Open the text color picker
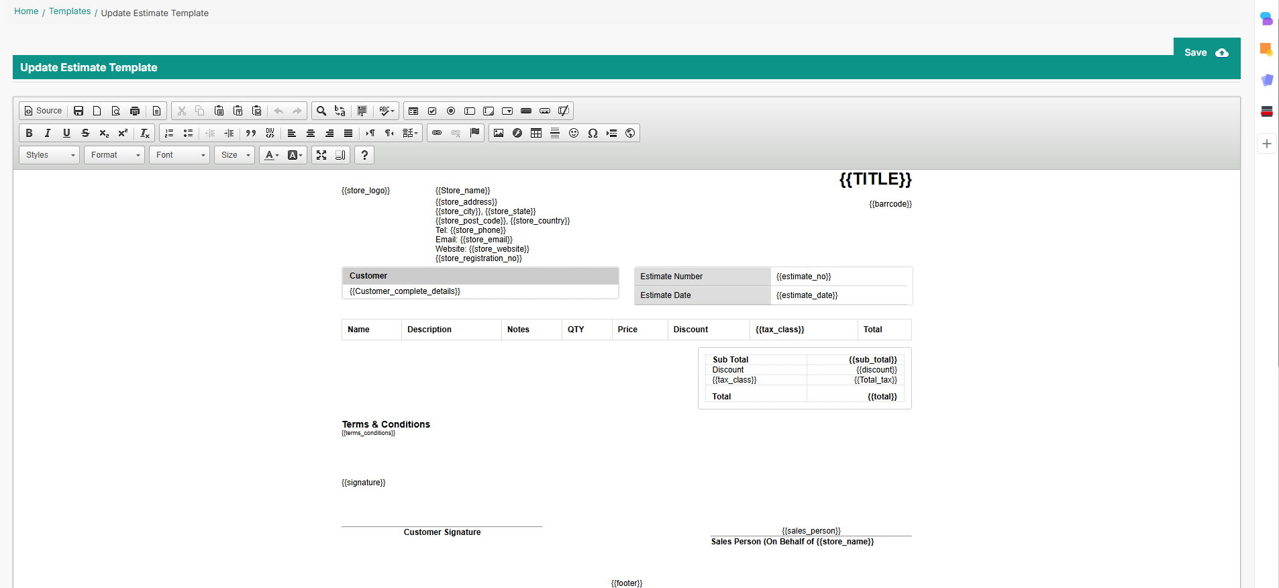The image size is (1279, 588). 271,155
